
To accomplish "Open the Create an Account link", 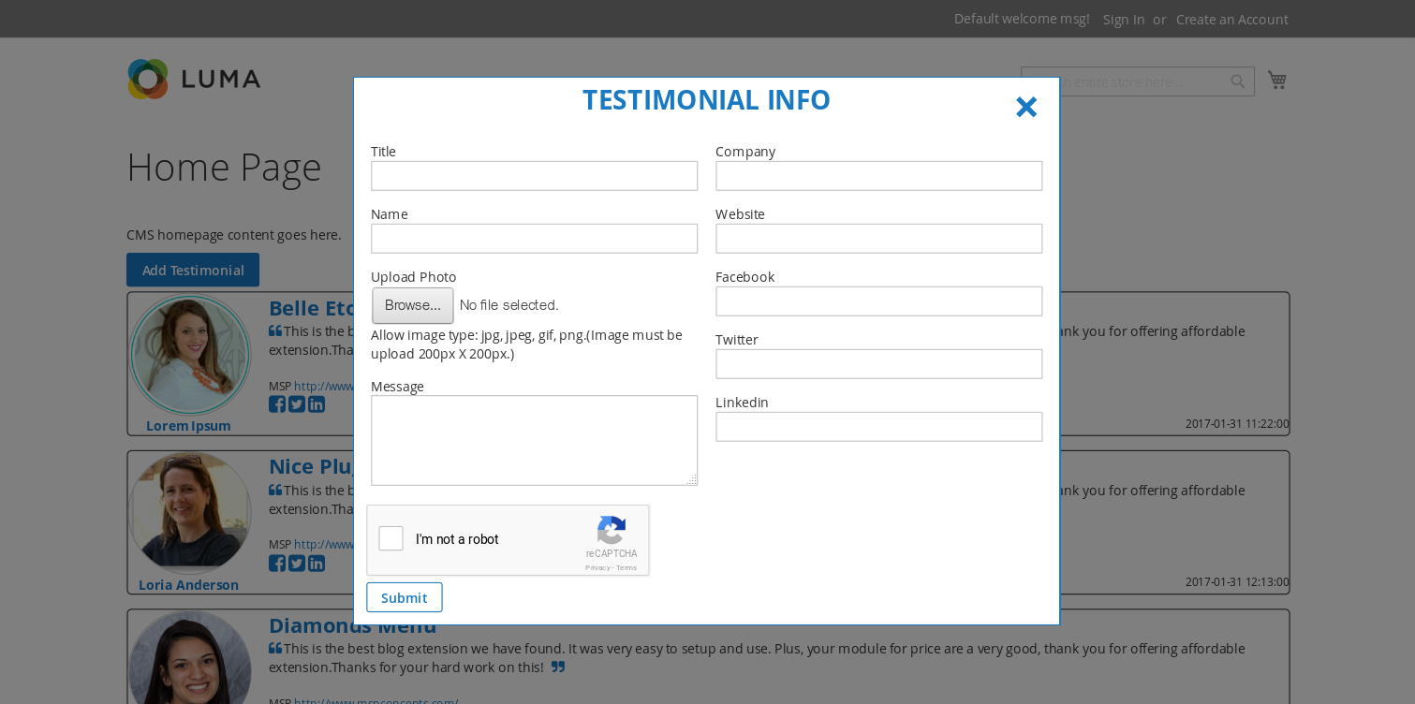I will coord(1232,19).
